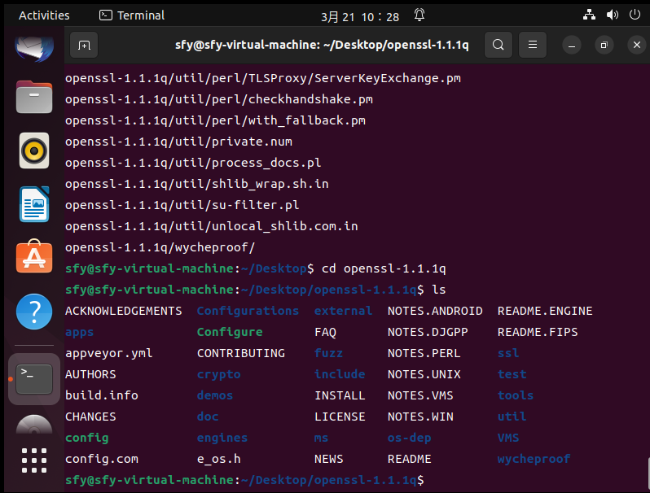Click the CONTRIBUTING file name
Image resolution: width=650 pixels, height=493 pixels.
pos(241,354)
